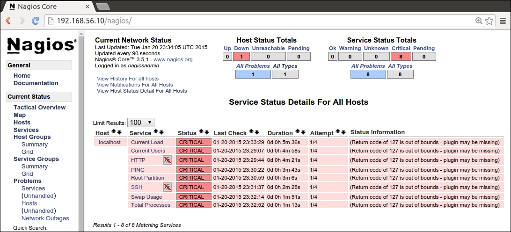511x232 pixels.
Task: Click the HTTP notifications disabled icon
Action: coord(168,160)
